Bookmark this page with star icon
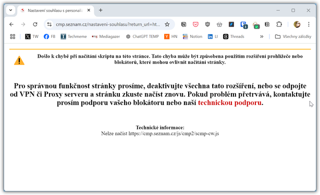The image size is (320, 195). coord(167,24)
